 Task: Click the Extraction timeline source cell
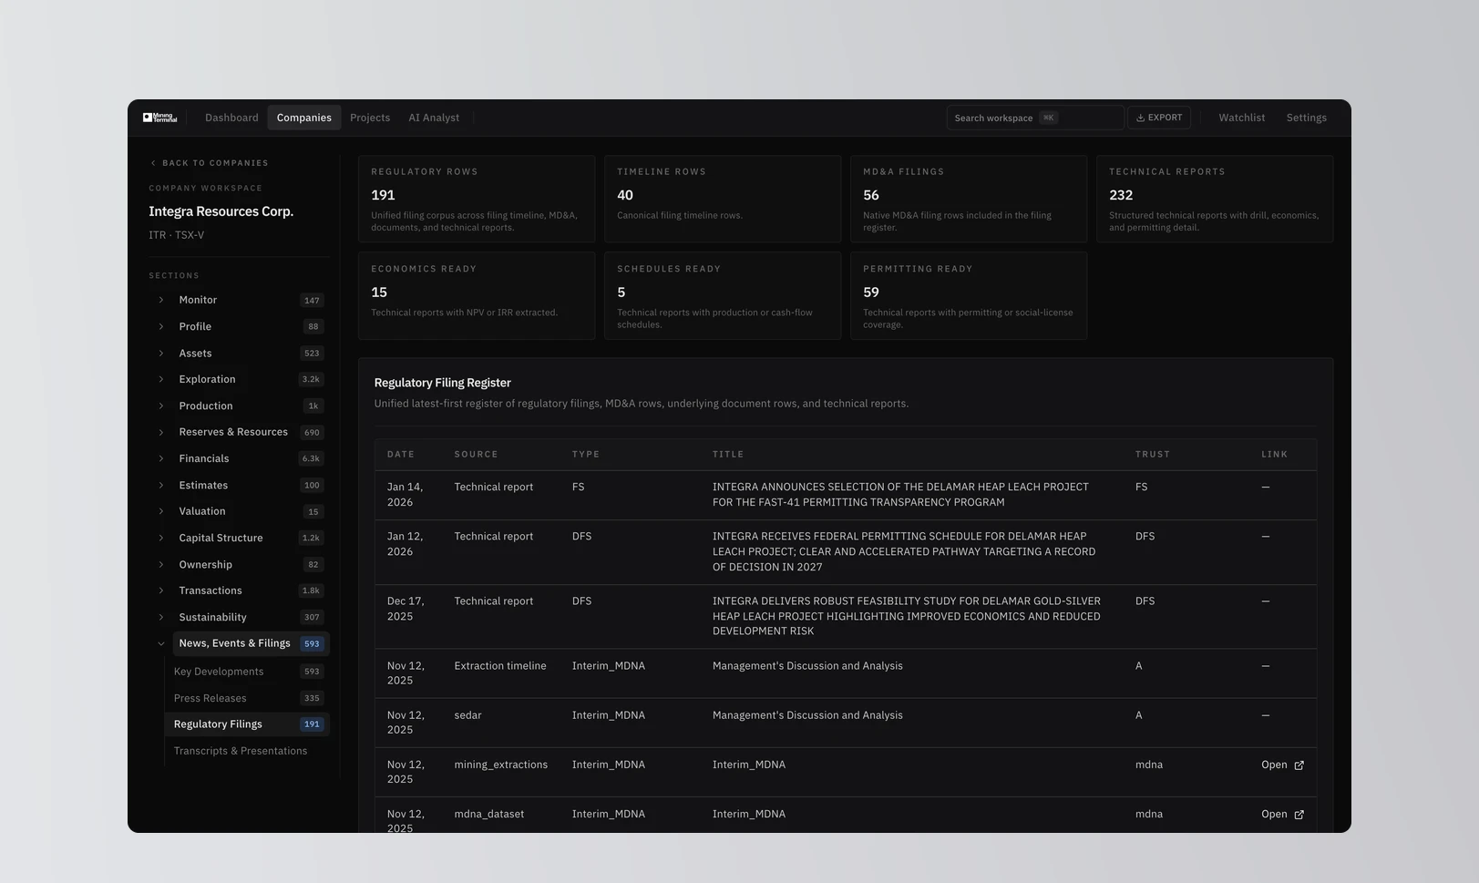pos(500,666)
